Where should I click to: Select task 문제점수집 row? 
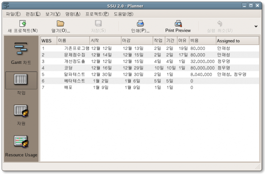click(x=150, y=55)
